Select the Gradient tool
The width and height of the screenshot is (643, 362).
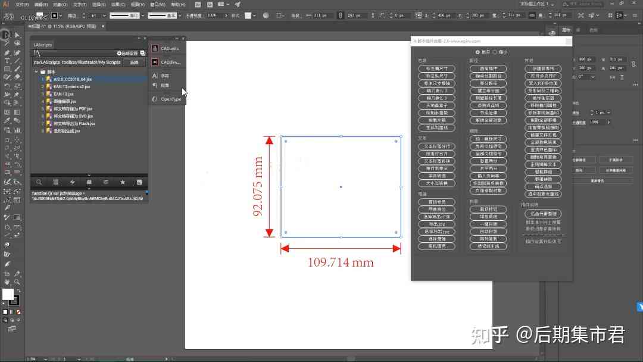(17, 112)
